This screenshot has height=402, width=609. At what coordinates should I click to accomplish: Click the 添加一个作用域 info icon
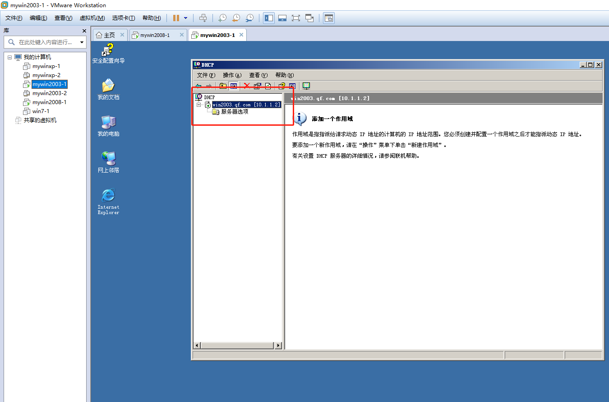(x=300, y=119)
